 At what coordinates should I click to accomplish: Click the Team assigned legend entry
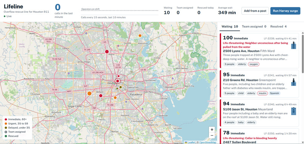(15, 132)
